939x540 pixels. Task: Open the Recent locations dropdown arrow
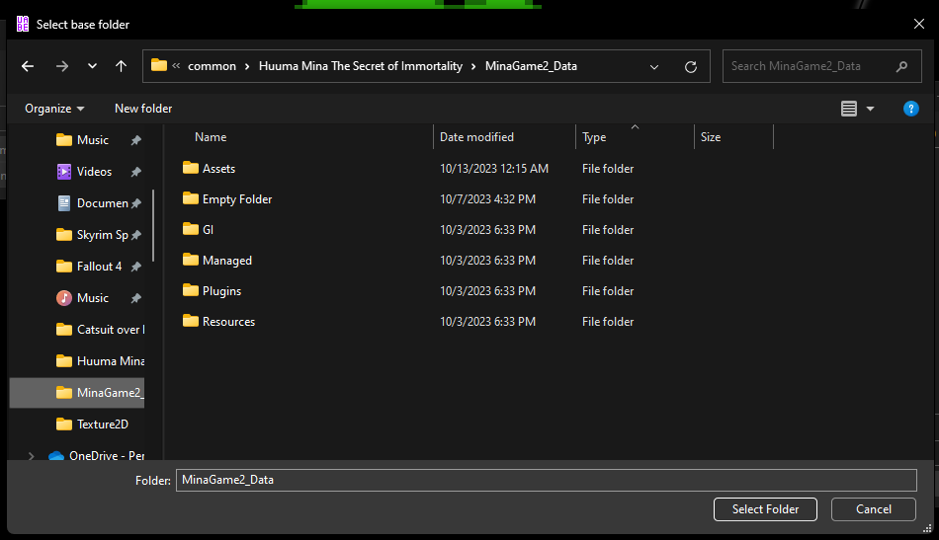tap(92, 66)
